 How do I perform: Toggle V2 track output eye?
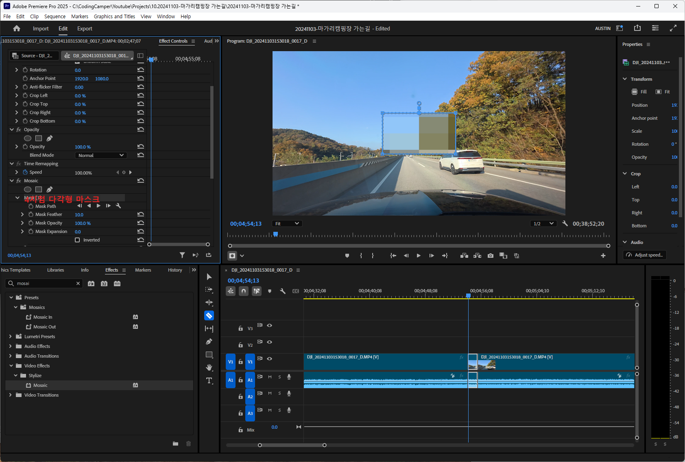269,342
